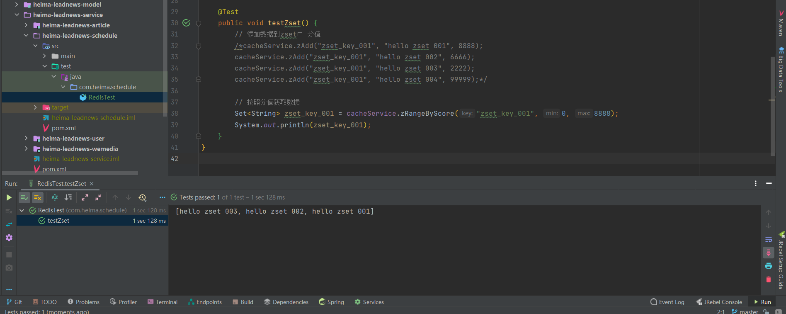The height and width of the screenshot is (314, 786).
Task: Open the Dependencies tool window
Action: point(286,302)
